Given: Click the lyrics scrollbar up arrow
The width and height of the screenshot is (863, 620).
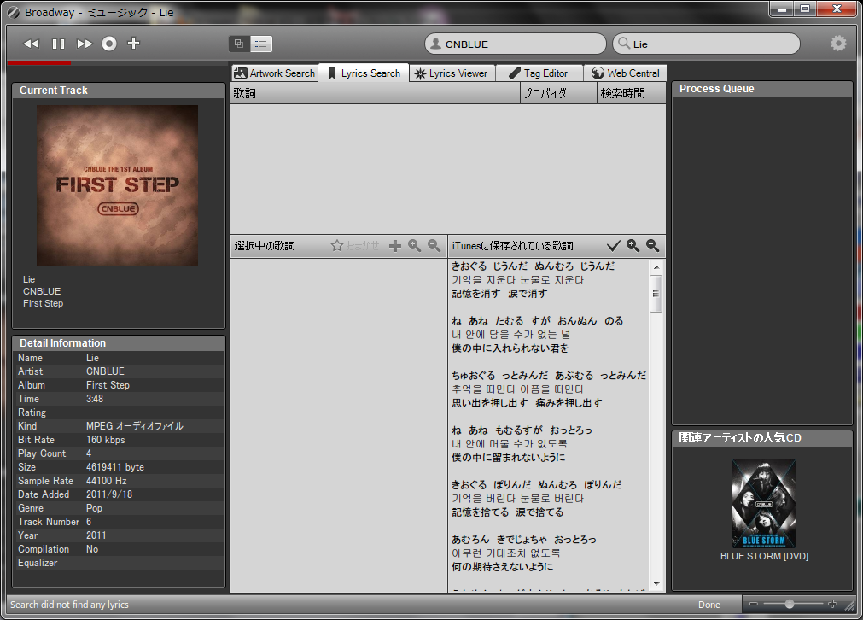Looking at the screenshot, I should (x=656, y=267).
